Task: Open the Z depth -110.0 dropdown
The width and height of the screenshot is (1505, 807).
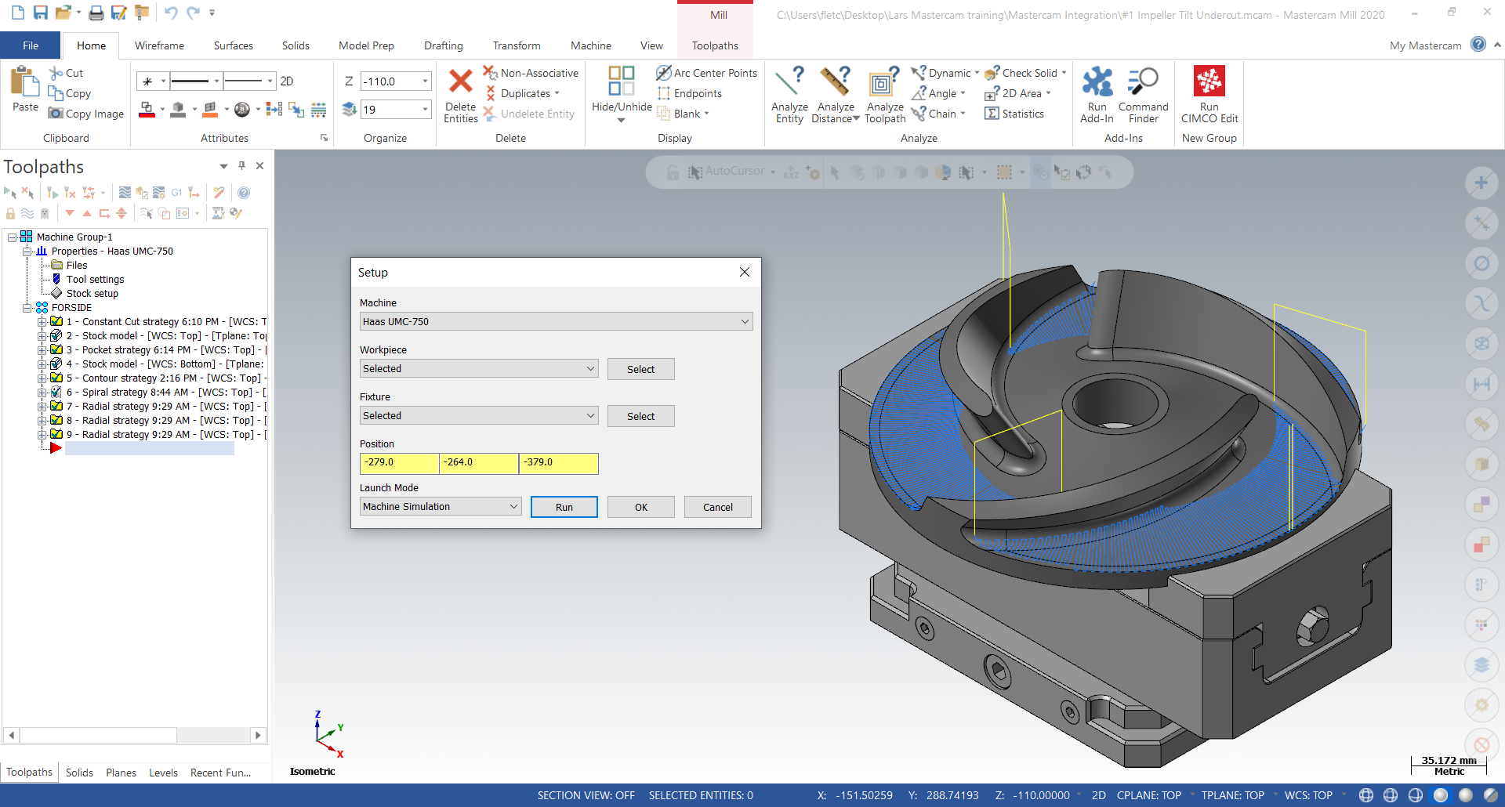Action: point(426,81)
